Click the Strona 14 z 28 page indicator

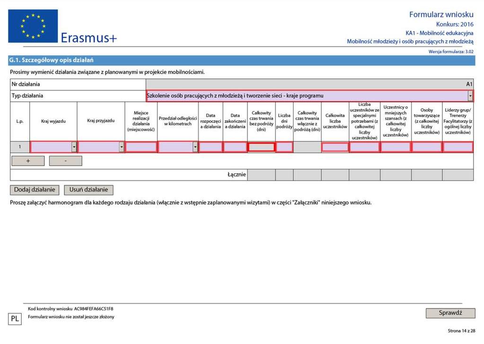(461, 331)
